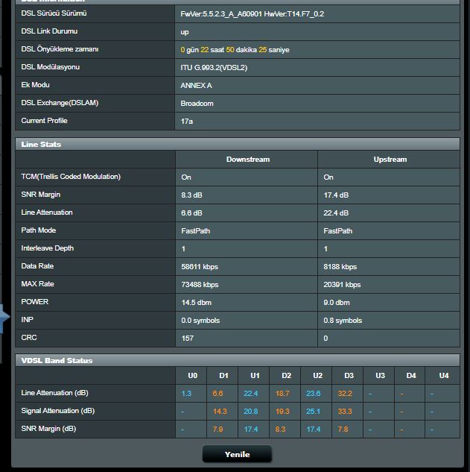Click the Yenile refresh button

coord(237,454)
